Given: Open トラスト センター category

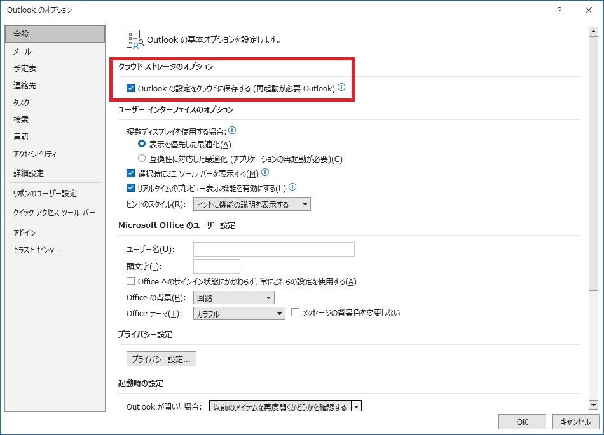Looking at the screenshot, I should pyautogui.click(x=55, y=250).
